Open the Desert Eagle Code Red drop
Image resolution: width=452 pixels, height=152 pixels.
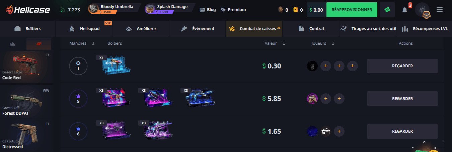[26, 66]
